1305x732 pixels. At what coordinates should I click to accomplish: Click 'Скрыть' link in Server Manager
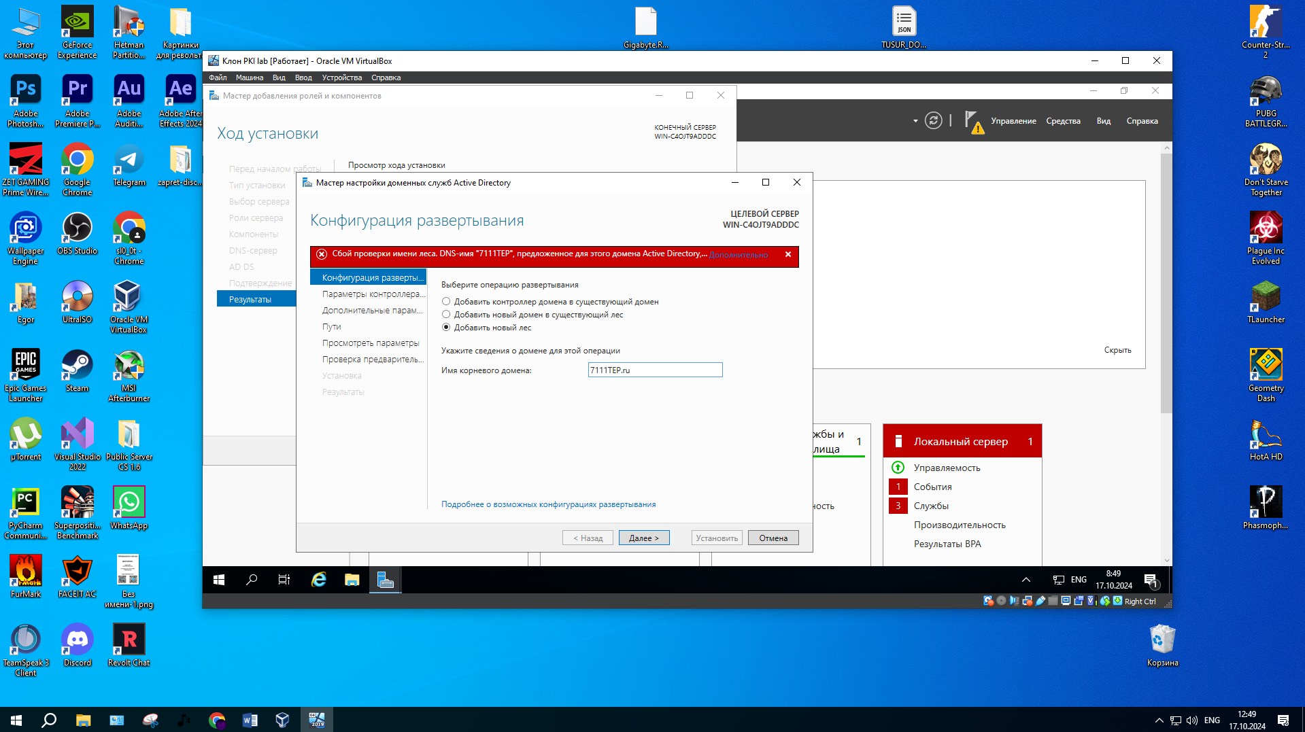pos(1117,350)
